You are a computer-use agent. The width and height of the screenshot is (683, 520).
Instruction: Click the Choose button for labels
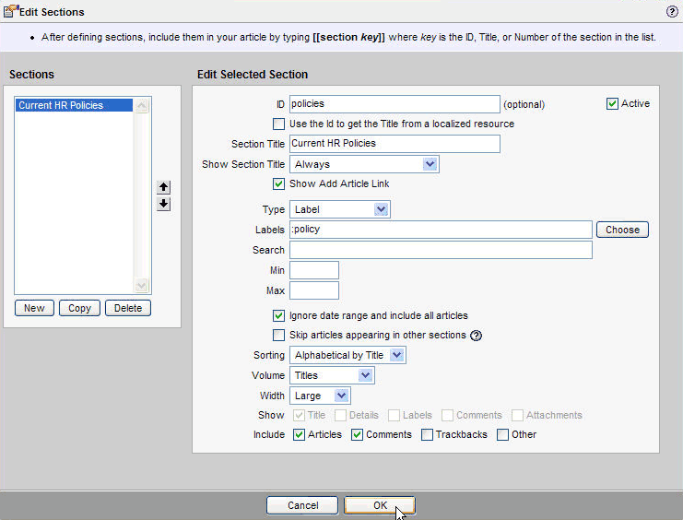tap(622, 230)
